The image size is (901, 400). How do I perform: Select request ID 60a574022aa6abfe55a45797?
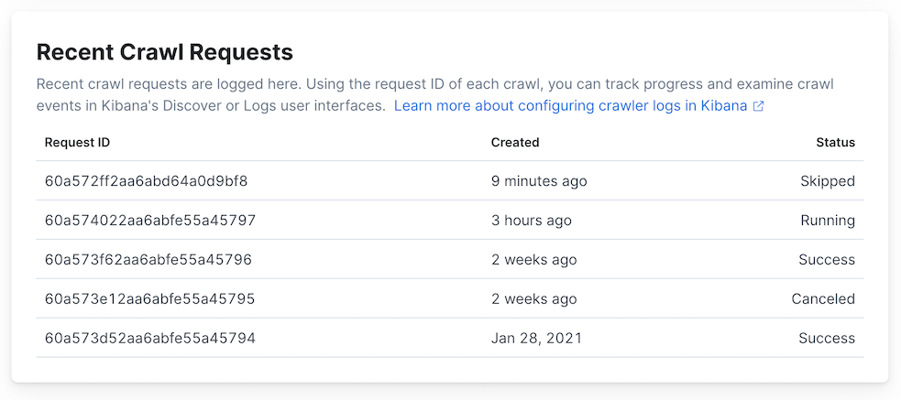click(150, 221)
